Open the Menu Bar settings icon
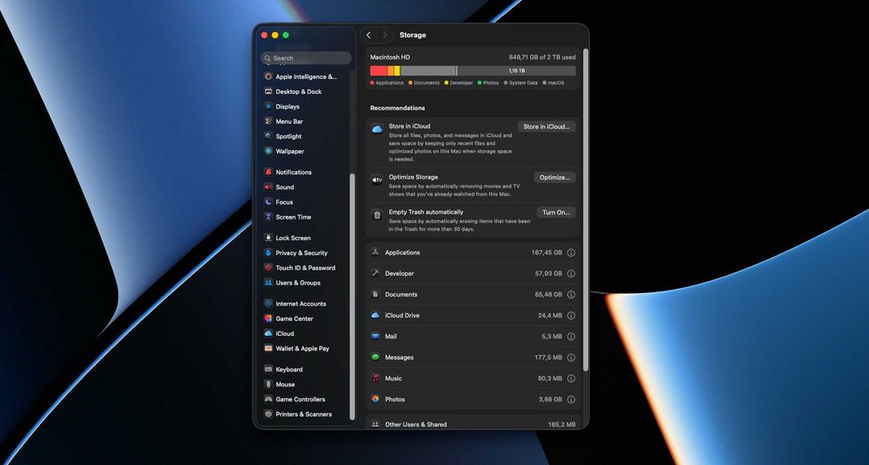The width and height of the screenshot is (869, 465). click(x=269, y=121)
